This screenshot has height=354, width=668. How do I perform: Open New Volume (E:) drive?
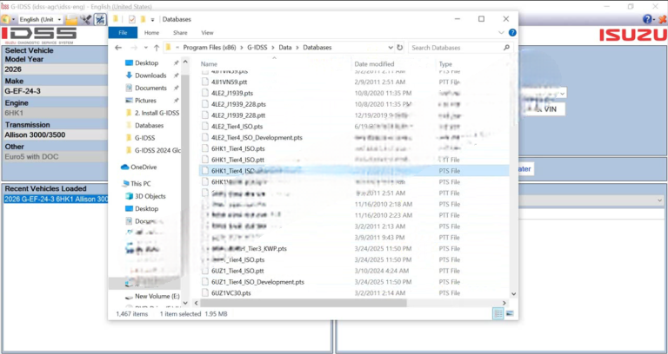[x=157, y=296]
